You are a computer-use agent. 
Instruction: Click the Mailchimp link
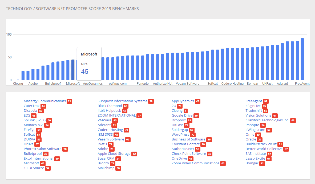106,168
